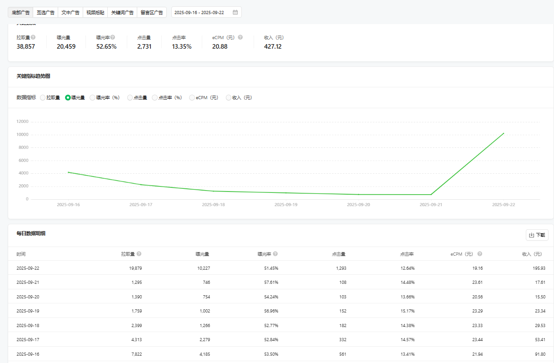
Task: Click table cell 1,002
Action: [204, 311]
